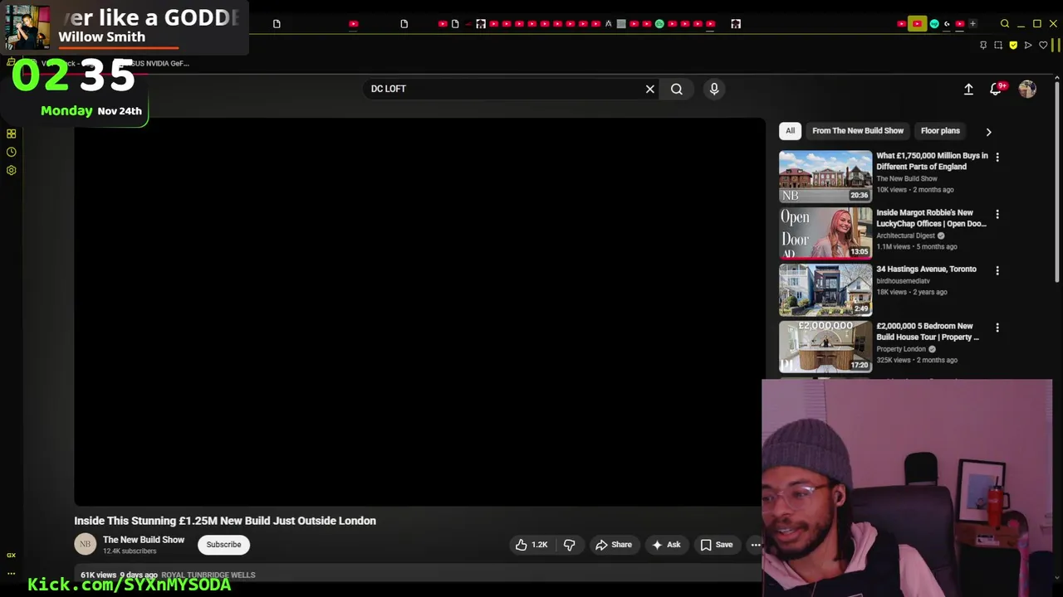
Task: Open 34 Hastings Avenue, Toronto title link
Action: (x=926, y=269)
